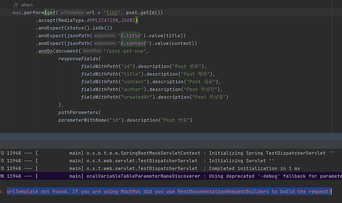
Task: Click fieldWithPath("content") line
Action: [x=151, y=82]
